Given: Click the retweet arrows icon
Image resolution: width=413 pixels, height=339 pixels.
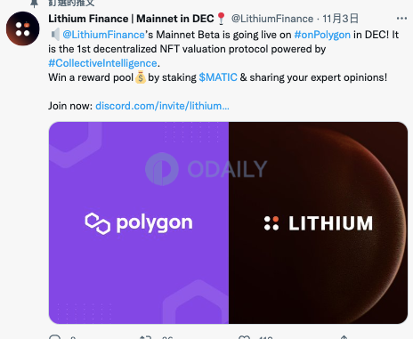Looking at the screenshot, I should pyautogui.click(x=145, y=337).
